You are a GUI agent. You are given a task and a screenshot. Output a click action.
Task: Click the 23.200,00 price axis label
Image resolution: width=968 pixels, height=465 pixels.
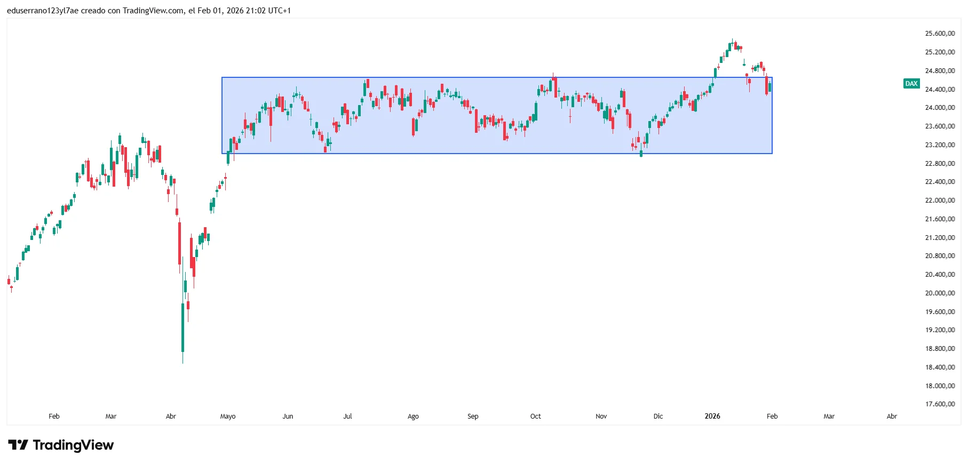tap(940, 145)
